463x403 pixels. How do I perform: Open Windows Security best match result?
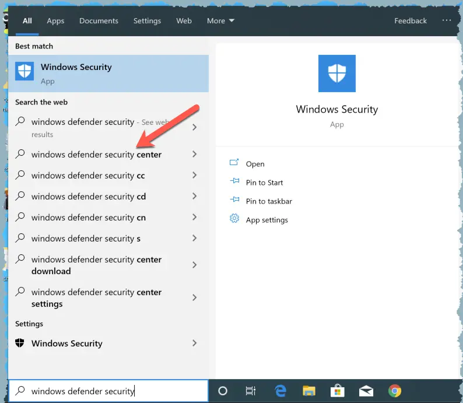pyautogui.click(x=108, y=73)
